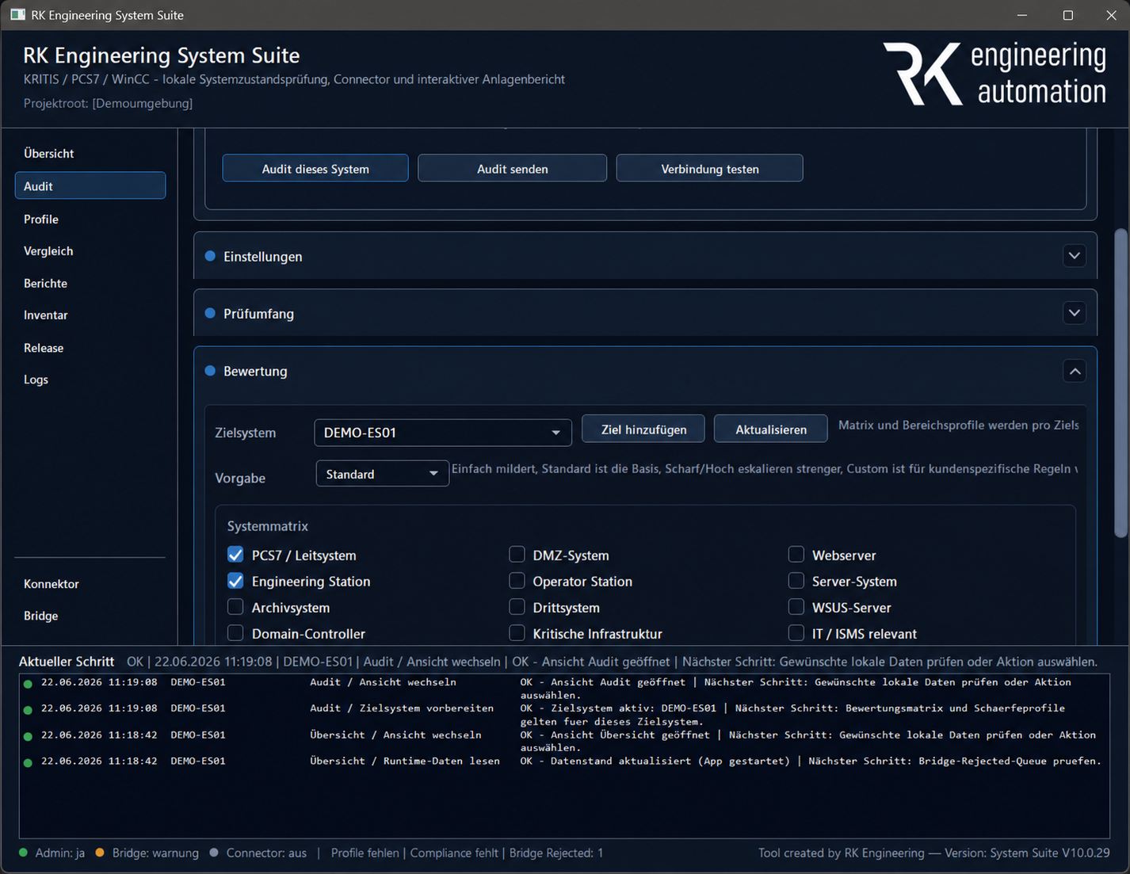This screenshot has height=874, width=1130.
Task: Tick the Drittsystem checkbox
Action: pyautogui.click(x=517, y=606)
